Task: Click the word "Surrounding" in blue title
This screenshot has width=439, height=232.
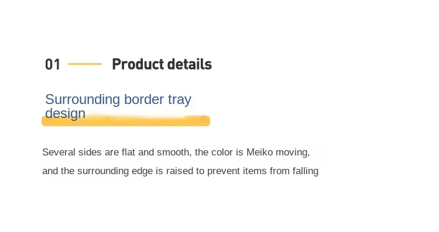Action: 83,99
